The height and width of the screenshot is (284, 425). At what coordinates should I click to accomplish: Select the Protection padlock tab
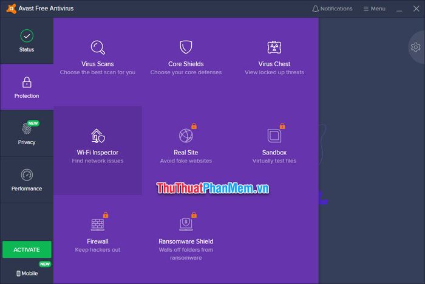click(x=27, y=87)
